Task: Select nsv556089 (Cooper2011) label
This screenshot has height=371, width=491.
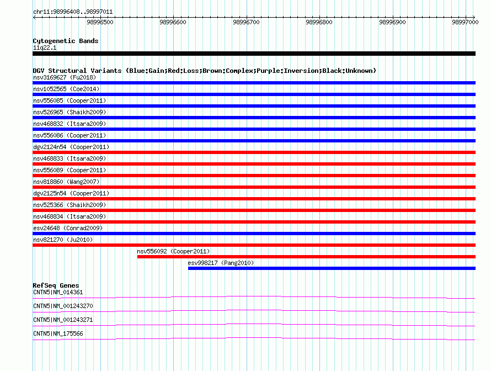Action: [70, 170]
